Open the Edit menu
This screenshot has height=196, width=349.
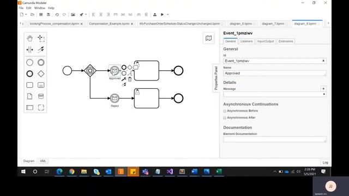click(x=29, y=8)
